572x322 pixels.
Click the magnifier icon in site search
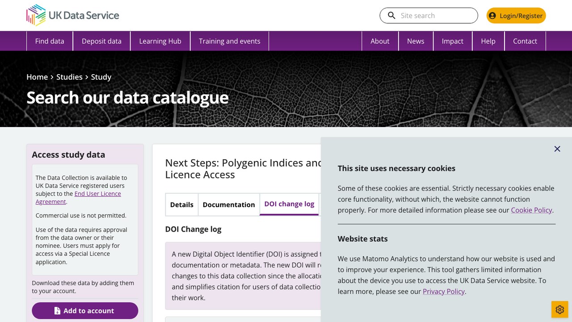(391, 16)
